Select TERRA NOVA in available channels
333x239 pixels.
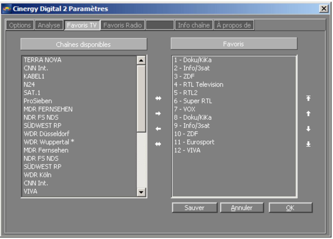tap(79, 60)
